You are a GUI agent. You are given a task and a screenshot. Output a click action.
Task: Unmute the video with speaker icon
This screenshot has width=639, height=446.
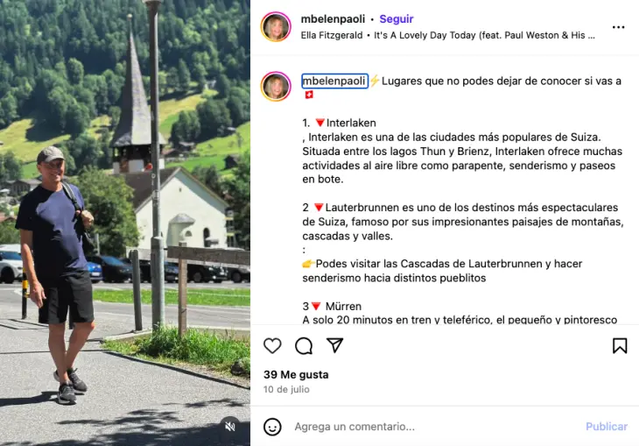(x=230, y=427)
